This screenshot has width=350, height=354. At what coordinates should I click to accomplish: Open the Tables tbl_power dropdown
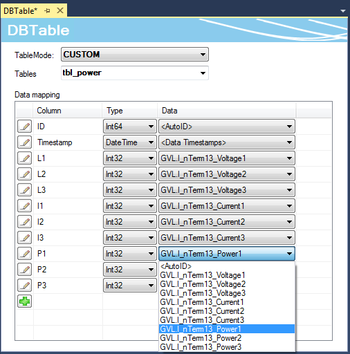[x=135, y=73]
